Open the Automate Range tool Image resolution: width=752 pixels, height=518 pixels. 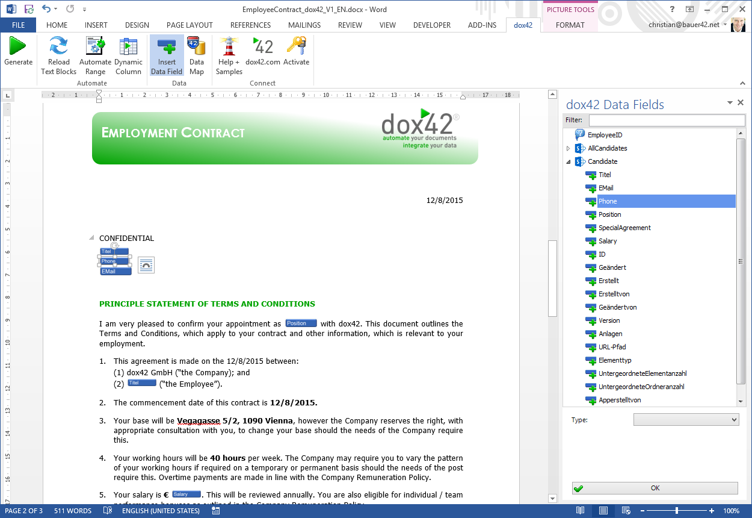click(x=95, y=55)
